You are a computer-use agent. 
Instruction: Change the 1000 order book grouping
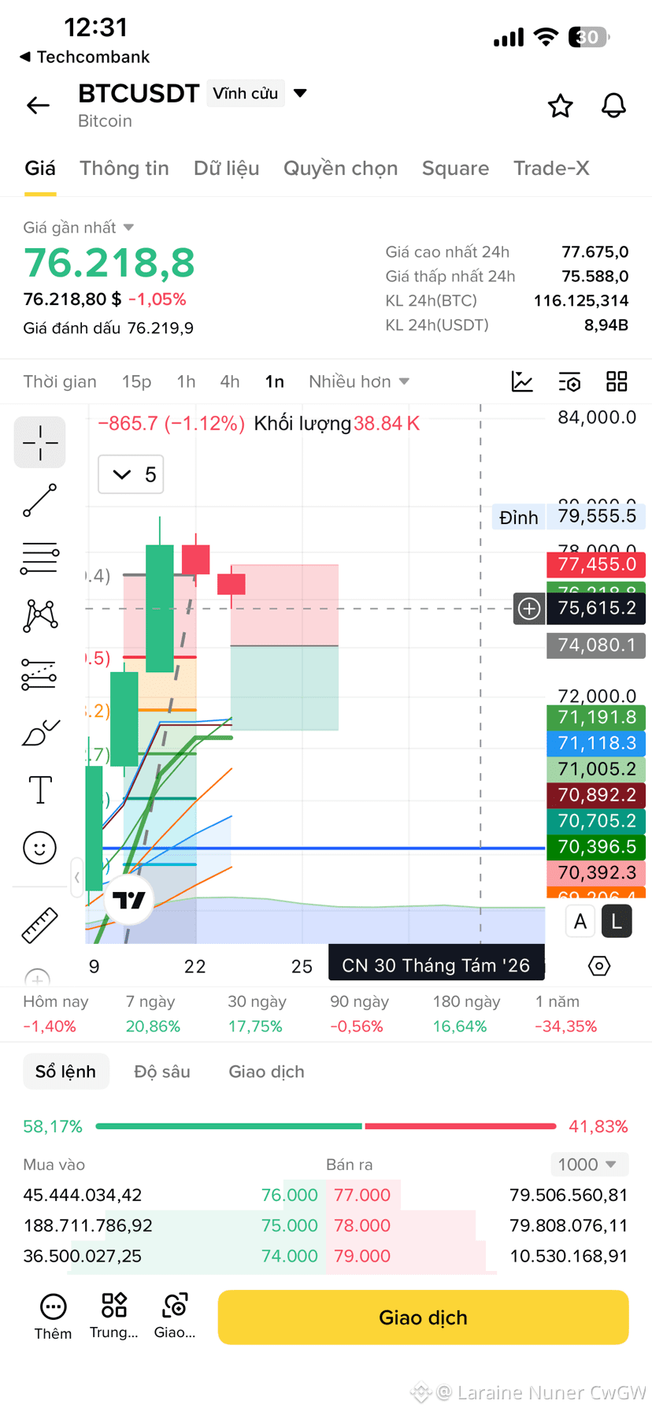click(x=587, y=1165)
